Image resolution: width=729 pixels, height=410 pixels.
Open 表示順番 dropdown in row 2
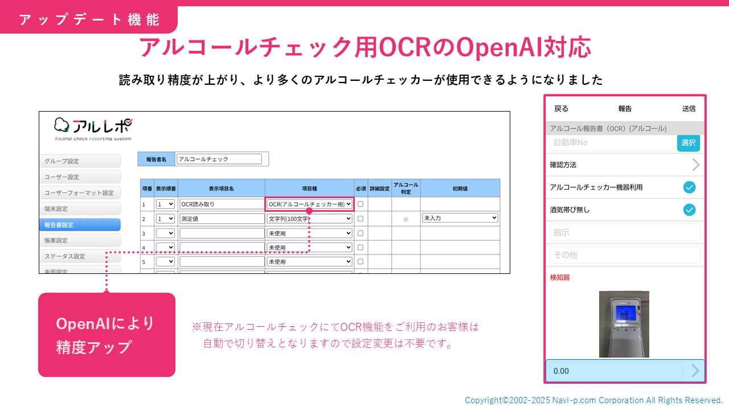tap(165, 218)
